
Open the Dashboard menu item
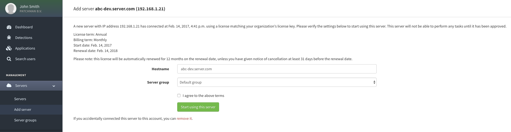tap(24, 27)
